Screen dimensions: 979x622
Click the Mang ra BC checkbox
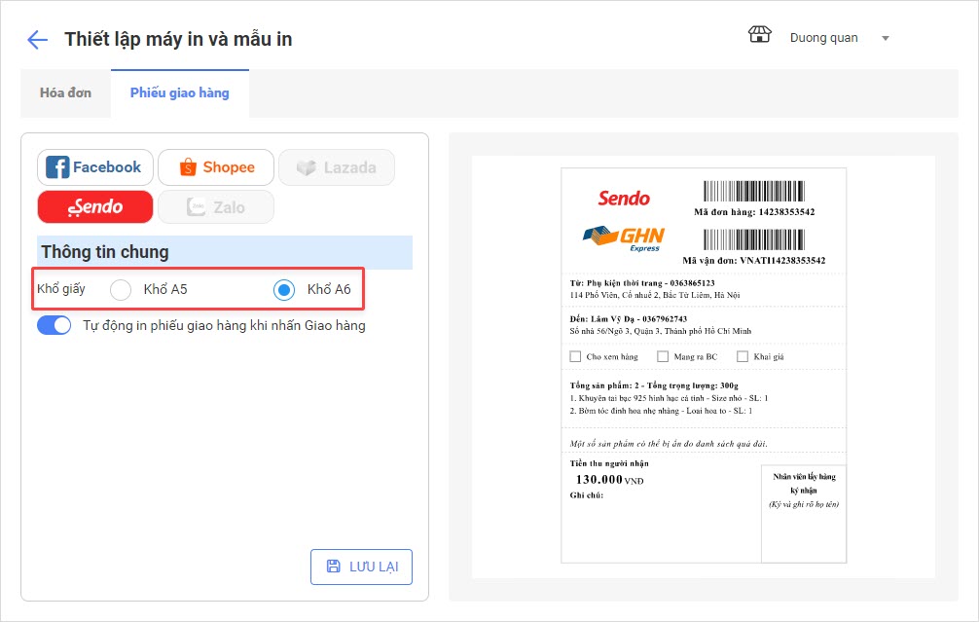[x=663, y=357]
